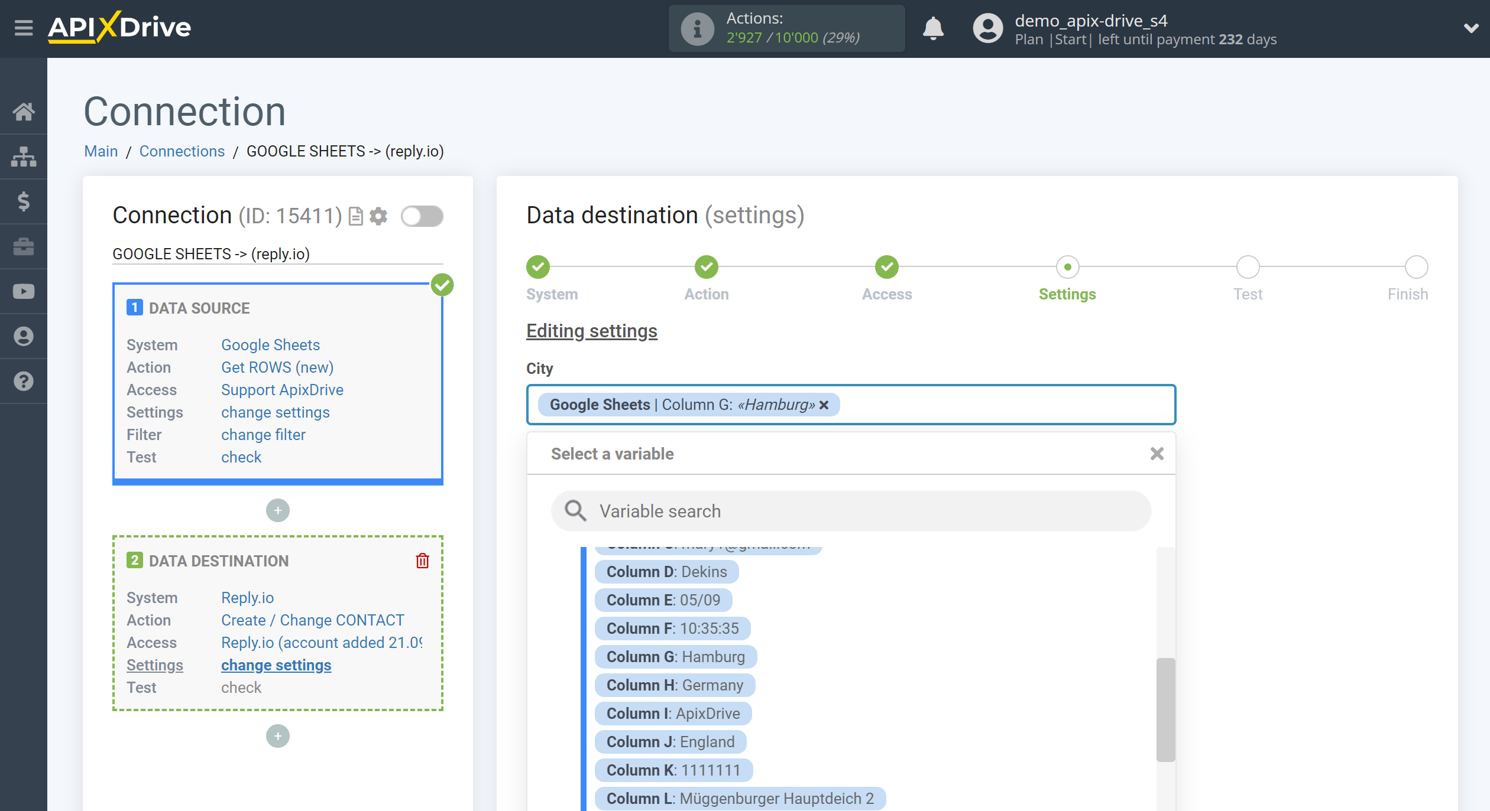Go to System step
1490x811 pixels.
[x=538, y=267]
